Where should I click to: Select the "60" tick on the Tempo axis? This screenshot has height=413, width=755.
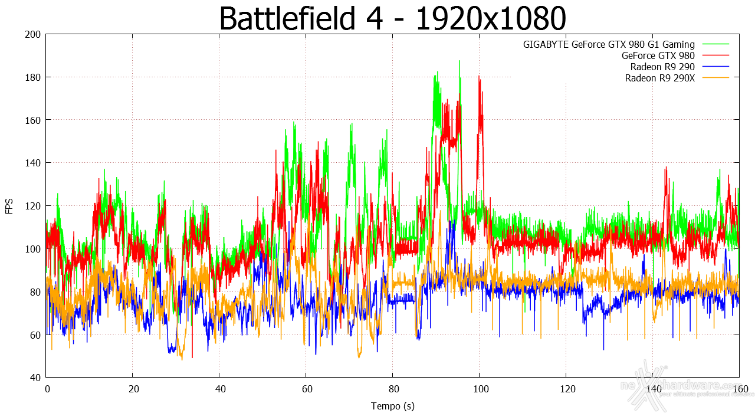click(x=306, y=389)
